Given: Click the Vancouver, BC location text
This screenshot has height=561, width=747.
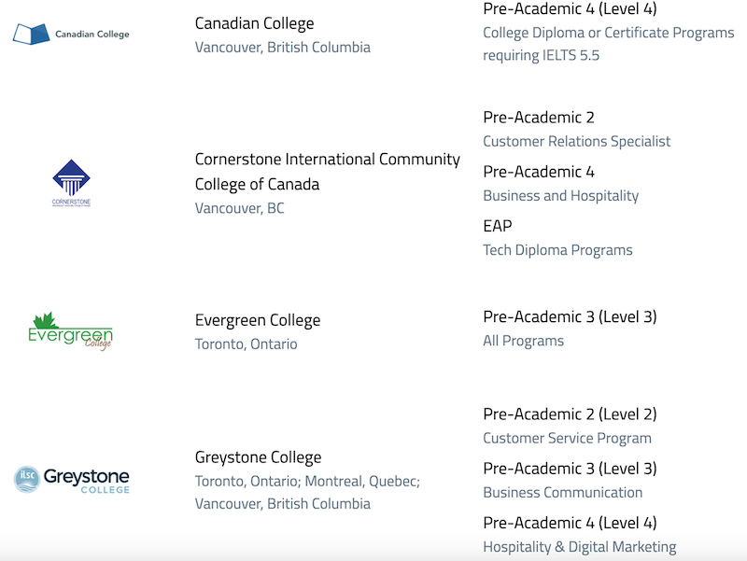Looking at the screenshot, I should pyautogui.click(x=240, y=208).
